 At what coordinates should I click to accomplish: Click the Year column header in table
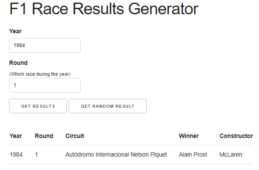click(16, 136)
